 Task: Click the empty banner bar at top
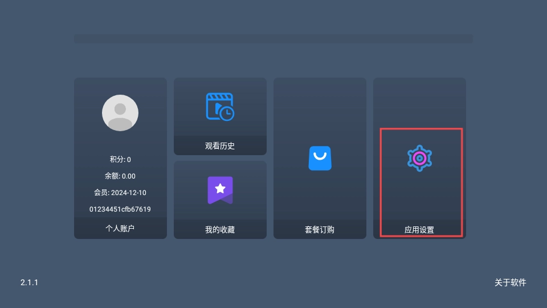(273, 39)
